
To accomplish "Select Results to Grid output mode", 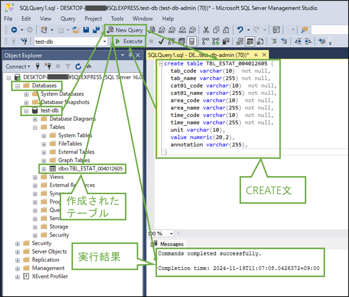I will tap(250, 41).
